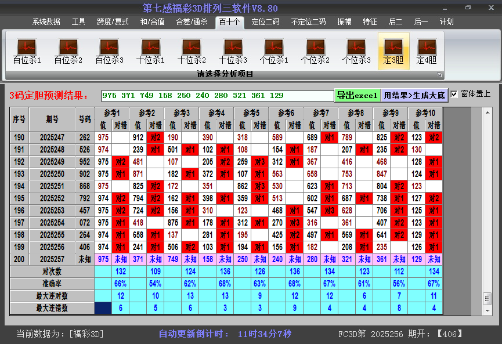Select the 百位杀1 analysis icon
This screenshot has height=344, width=502.
[27, 51]
